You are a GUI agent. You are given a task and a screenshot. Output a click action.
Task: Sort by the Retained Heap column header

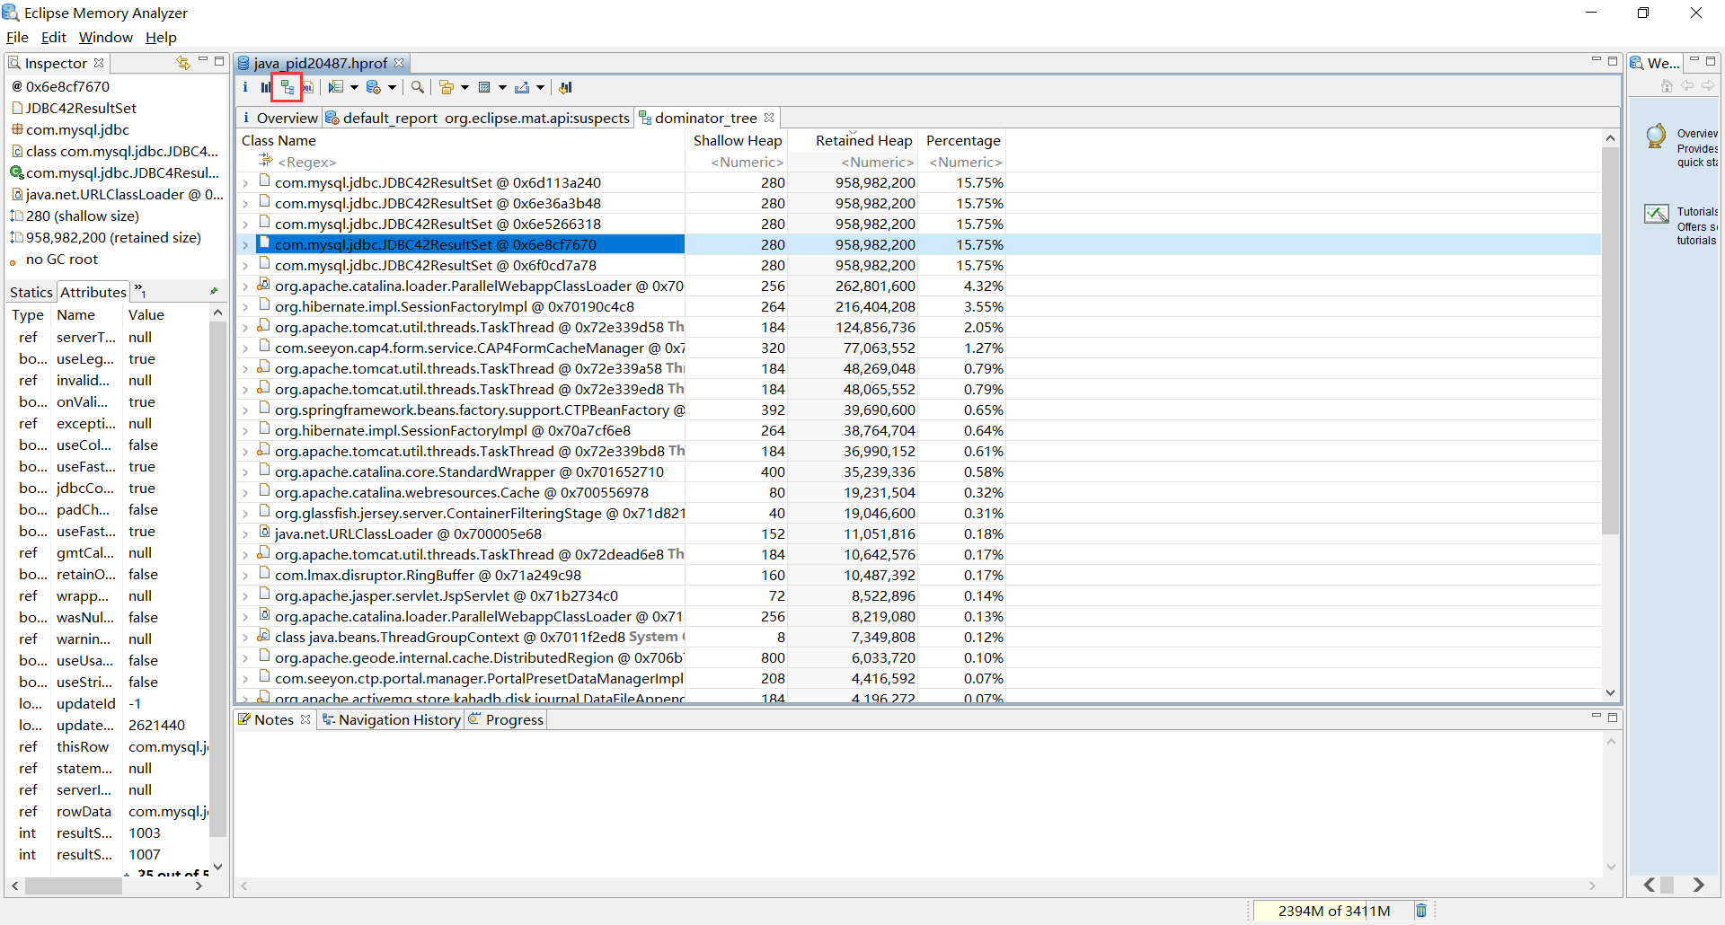(x=862, y=141)
